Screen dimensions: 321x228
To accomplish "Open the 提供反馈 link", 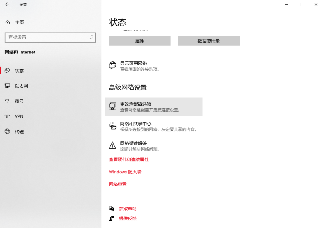I will tap(128, 218).
